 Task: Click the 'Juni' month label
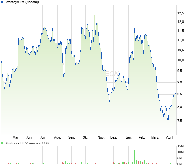click(29, 137)
